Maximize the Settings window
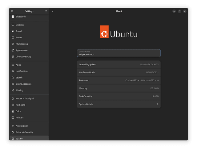 (179, 11)
